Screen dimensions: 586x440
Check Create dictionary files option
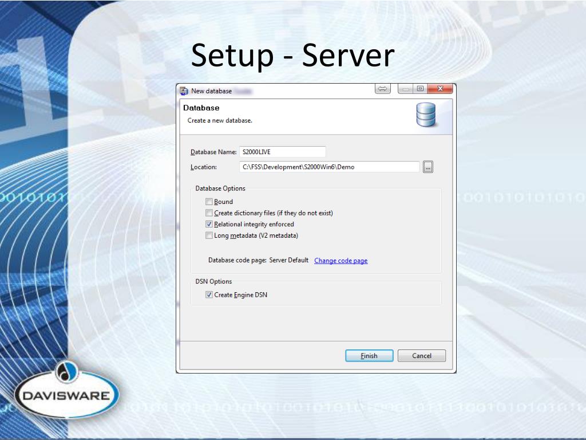(x=209, y=213)
